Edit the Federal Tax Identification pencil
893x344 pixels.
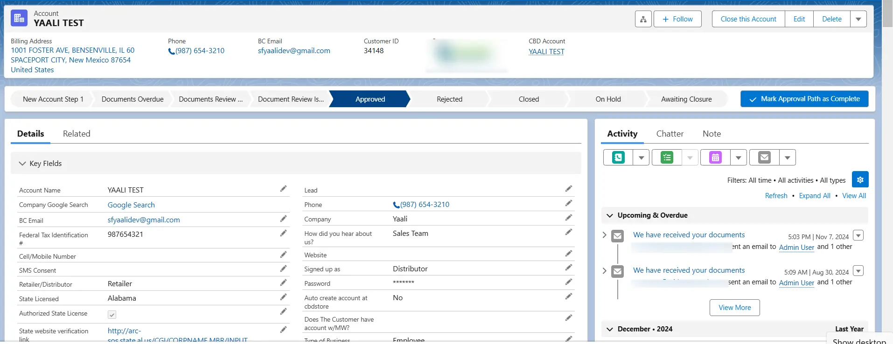[x=283, y=233]
